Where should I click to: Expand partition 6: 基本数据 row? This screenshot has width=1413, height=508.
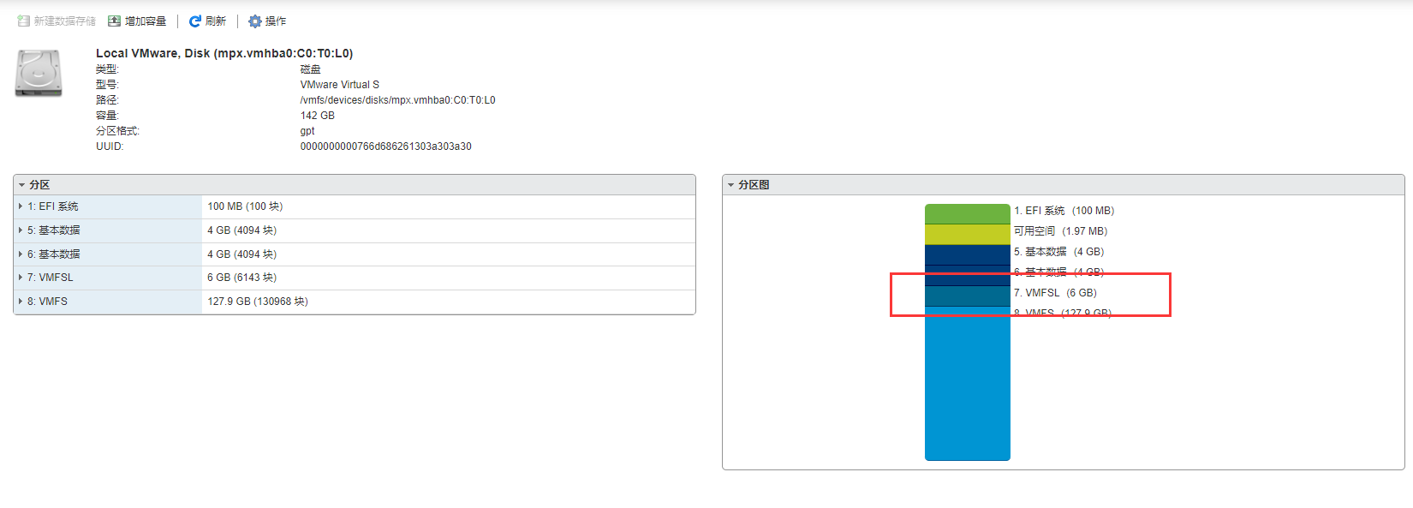tap(21, 254)
